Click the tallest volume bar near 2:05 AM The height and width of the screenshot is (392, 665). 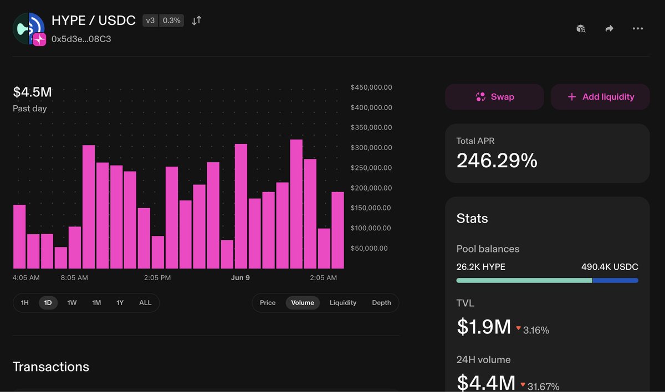pyautogui.click(x=296, y=204)
